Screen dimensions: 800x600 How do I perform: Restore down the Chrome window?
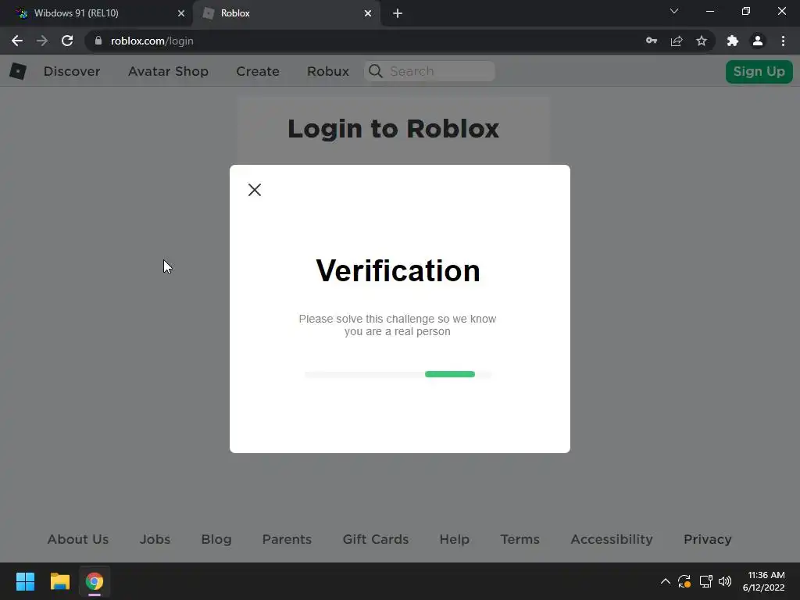tap(746, 11)
